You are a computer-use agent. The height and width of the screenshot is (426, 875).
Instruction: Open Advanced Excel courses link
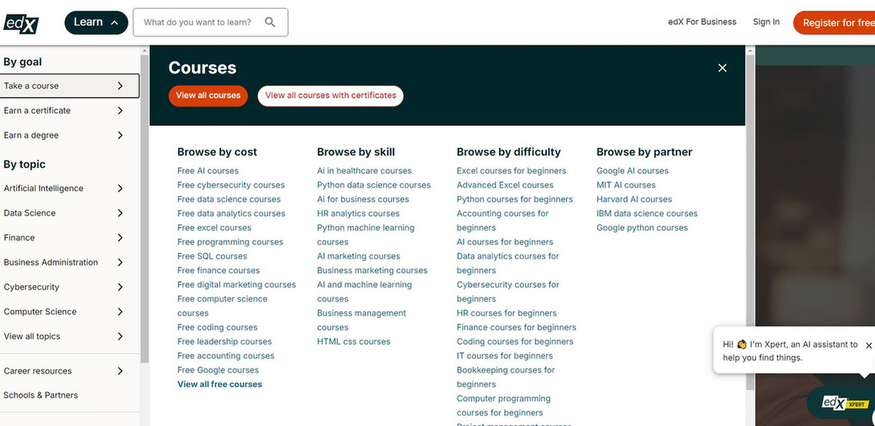point(505,185)
